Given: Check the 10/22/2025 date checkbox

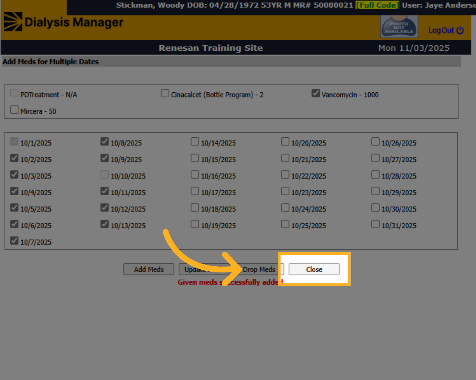Looking at the screenshot, I should click(x=285, y=175).
